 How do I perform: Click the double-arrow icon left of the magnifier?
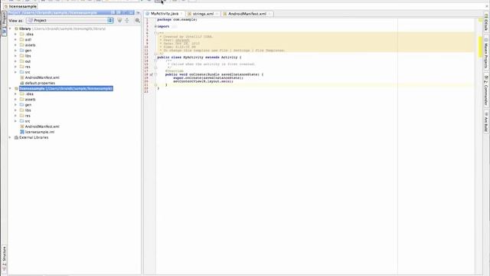tap(127, 21)
